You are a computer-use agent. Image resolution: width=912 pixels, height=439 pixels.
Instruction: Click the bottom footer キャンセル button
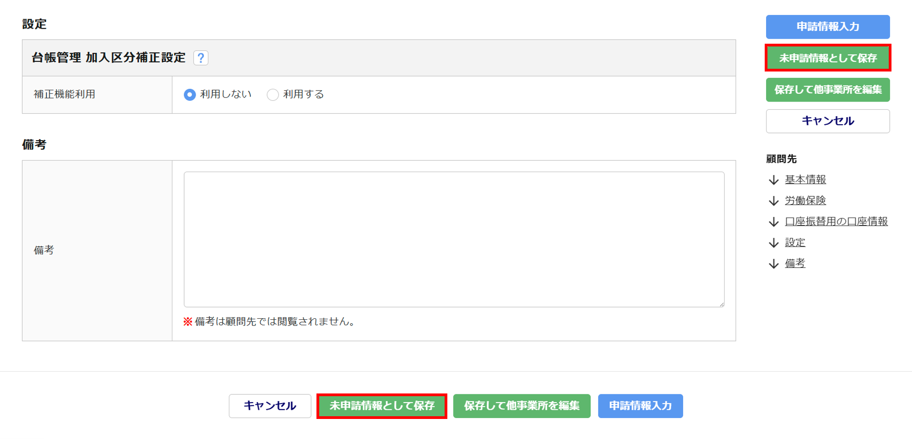270,406
